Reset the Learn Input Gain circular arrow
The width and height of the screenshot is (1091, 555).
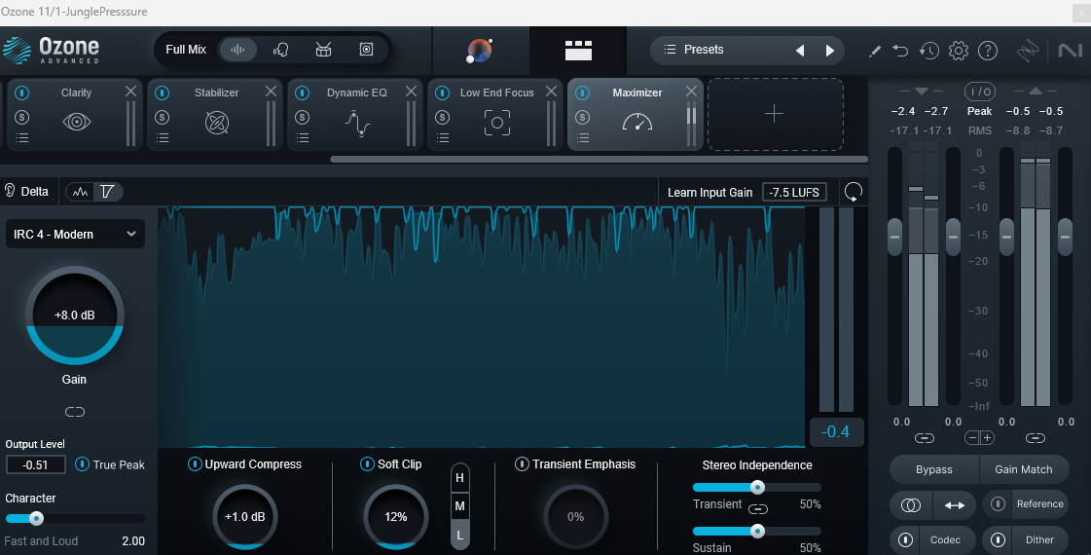click(x=853, y=192)
